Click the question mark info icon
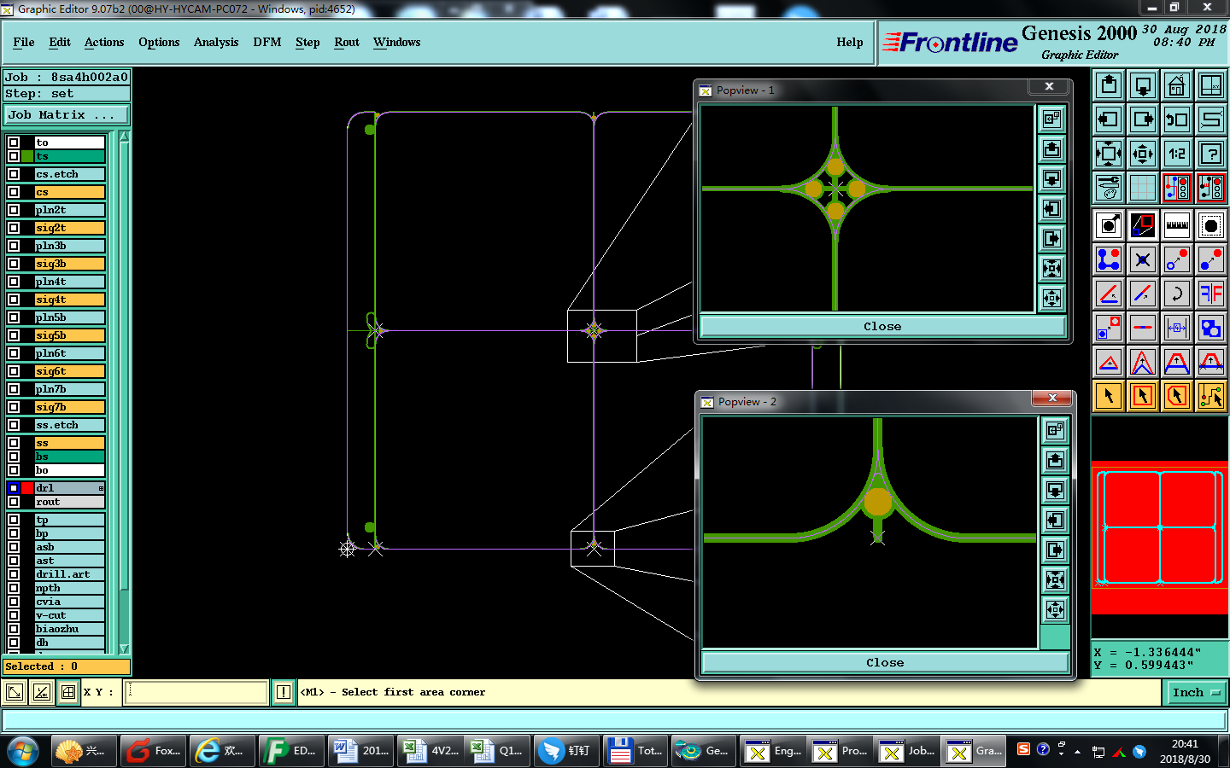1230x768 pixels. tap(1211, 154)
